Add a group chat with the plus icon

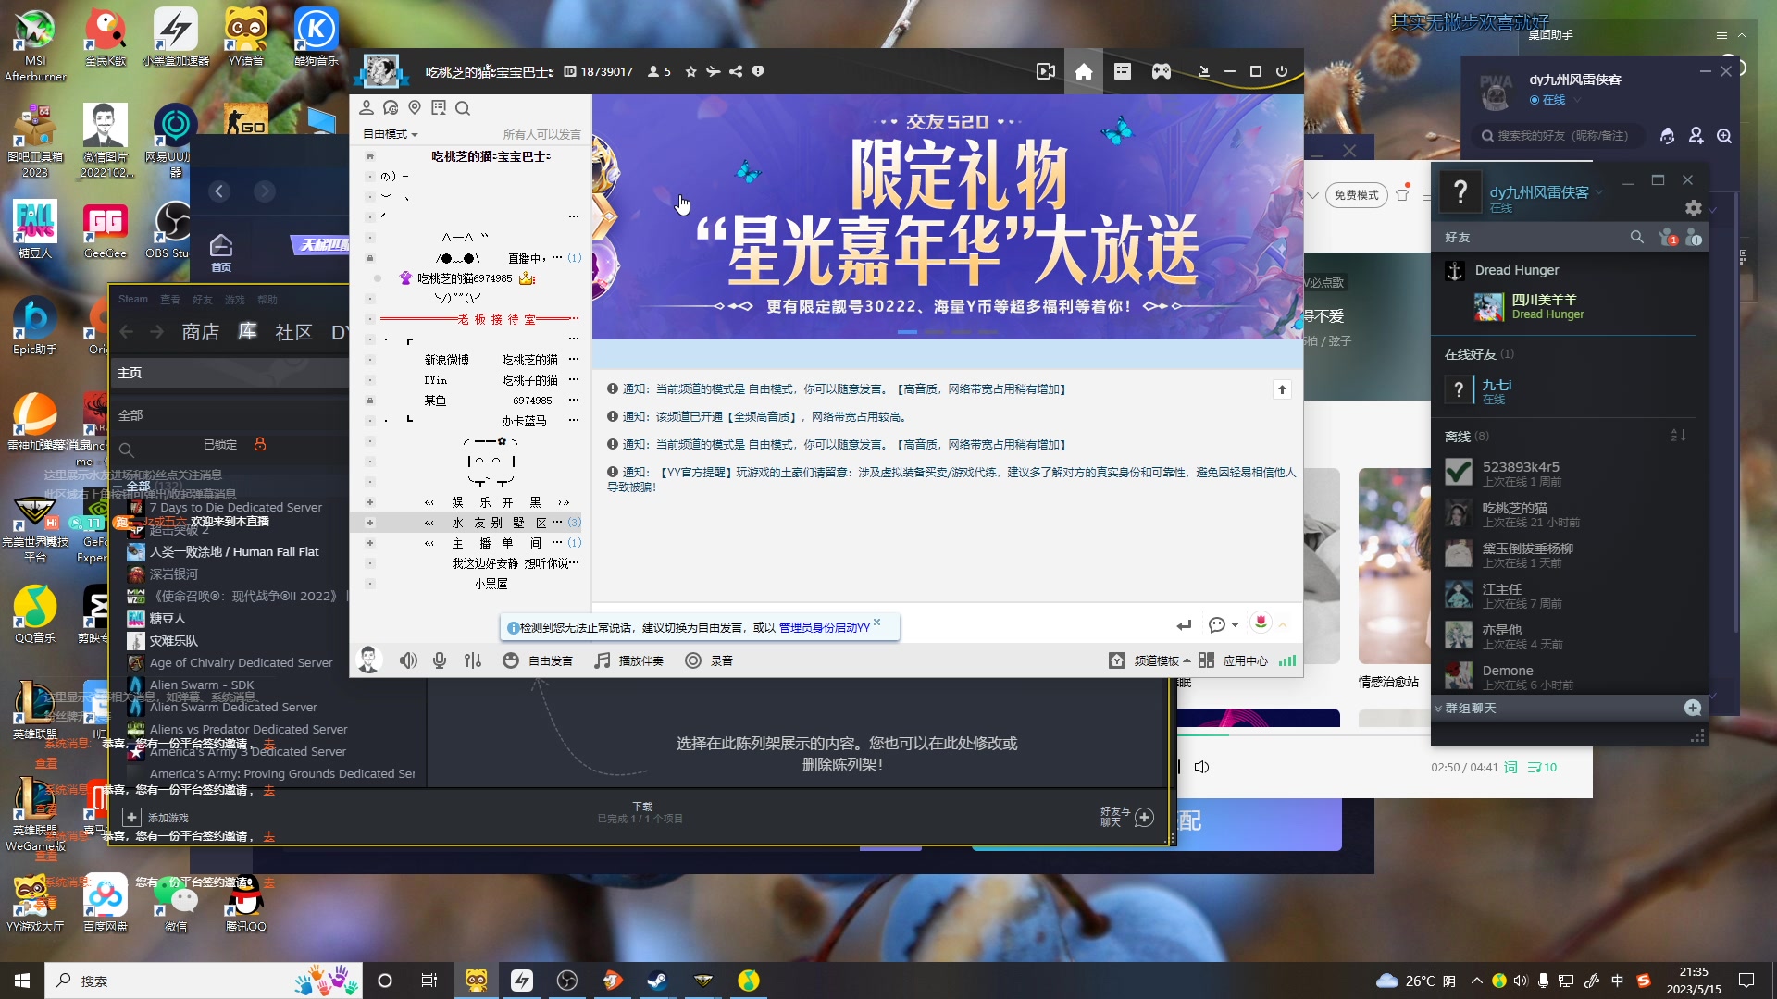(1693, 708)
